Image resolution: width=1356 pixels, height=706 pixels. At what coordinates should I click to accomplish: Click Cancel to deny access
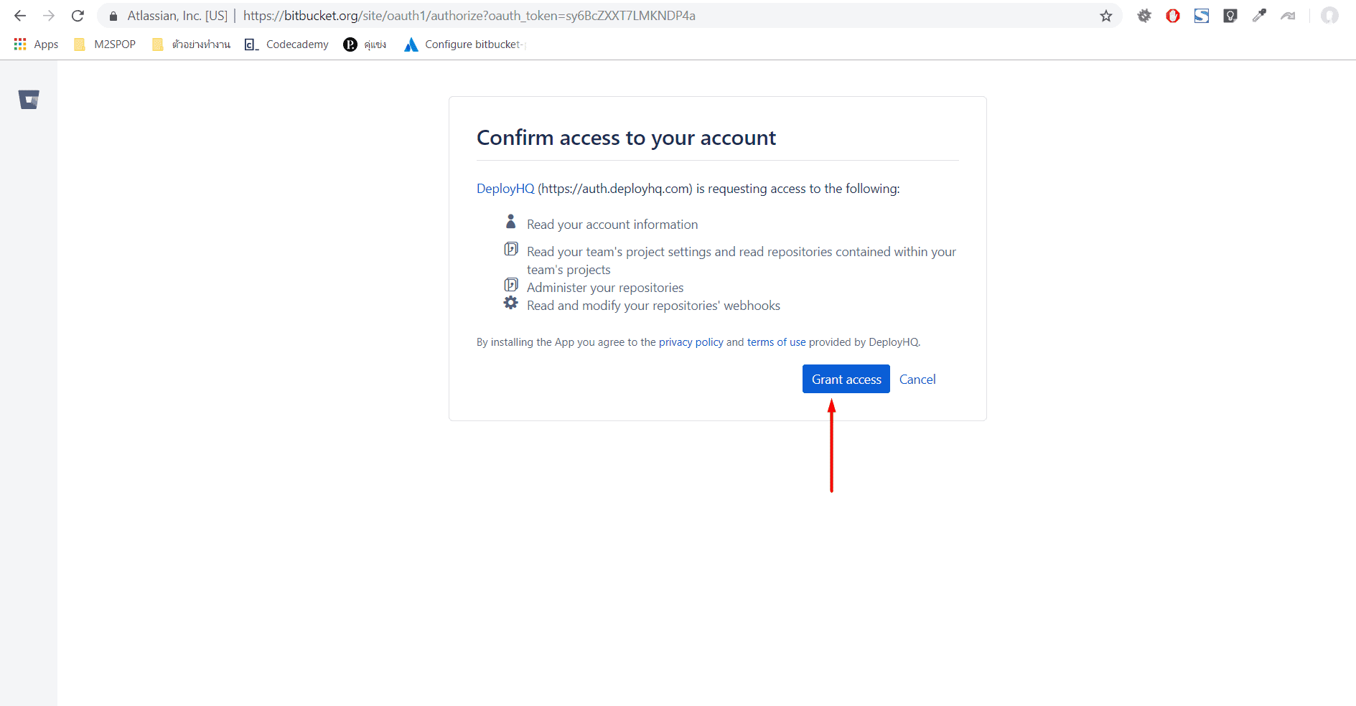click(x=917, y=379)
